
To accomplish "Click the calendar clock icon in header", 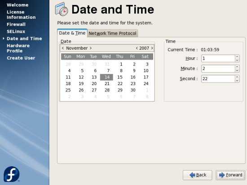I will pyautogui.click(x=62, y=9).
